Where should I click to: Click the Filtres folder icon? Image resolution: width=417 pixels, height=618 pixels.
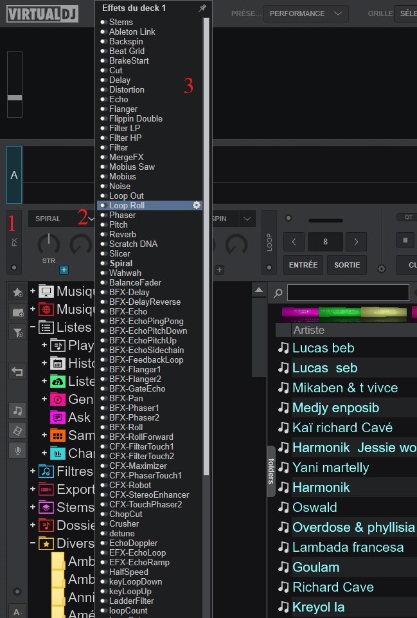coord(46,471)
